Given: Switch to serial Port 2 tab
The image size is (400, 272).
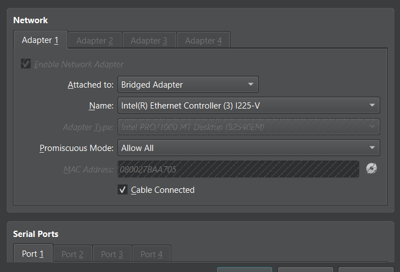Looking at the screenshot, I should coord(72,254).
